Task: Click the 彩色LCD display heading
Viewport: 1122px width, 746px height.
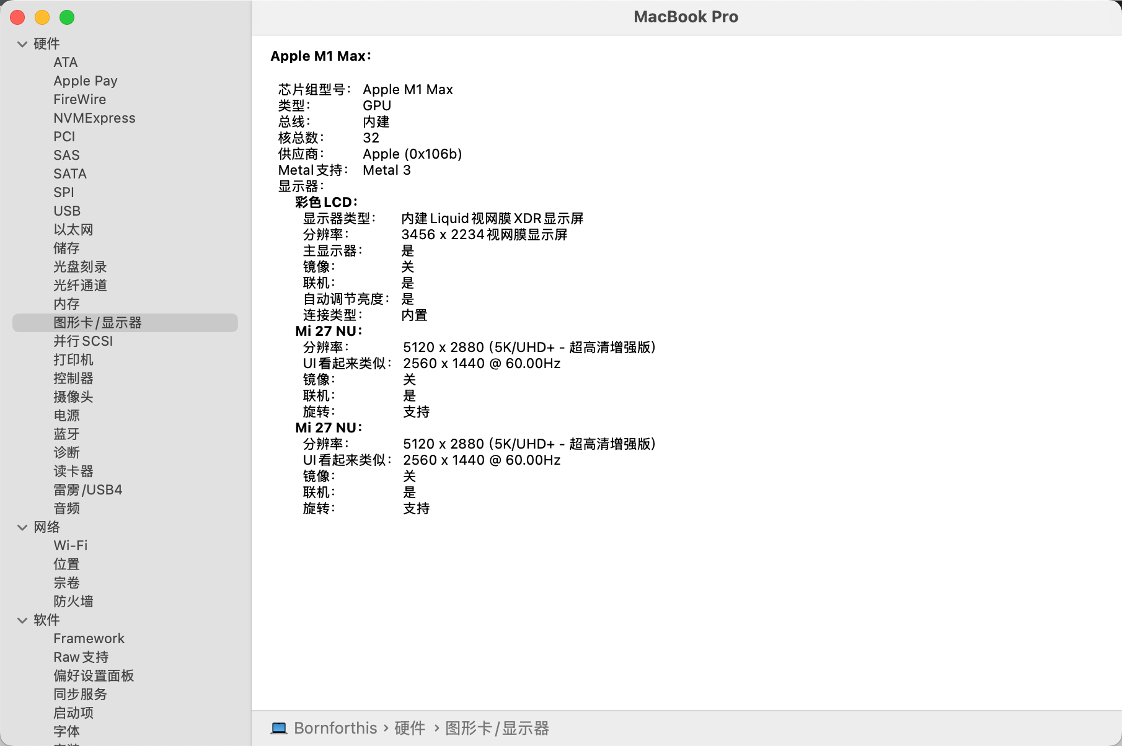Action: (x=326, y=203)
